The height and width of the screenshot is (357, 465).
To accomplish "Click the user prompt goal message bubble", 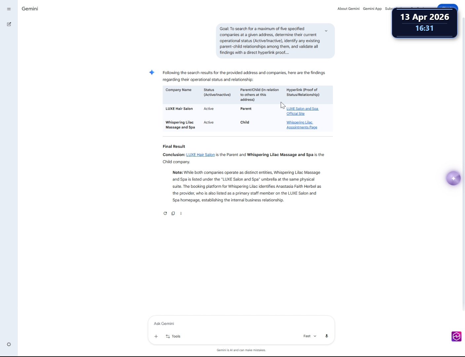I will [275, 41].
